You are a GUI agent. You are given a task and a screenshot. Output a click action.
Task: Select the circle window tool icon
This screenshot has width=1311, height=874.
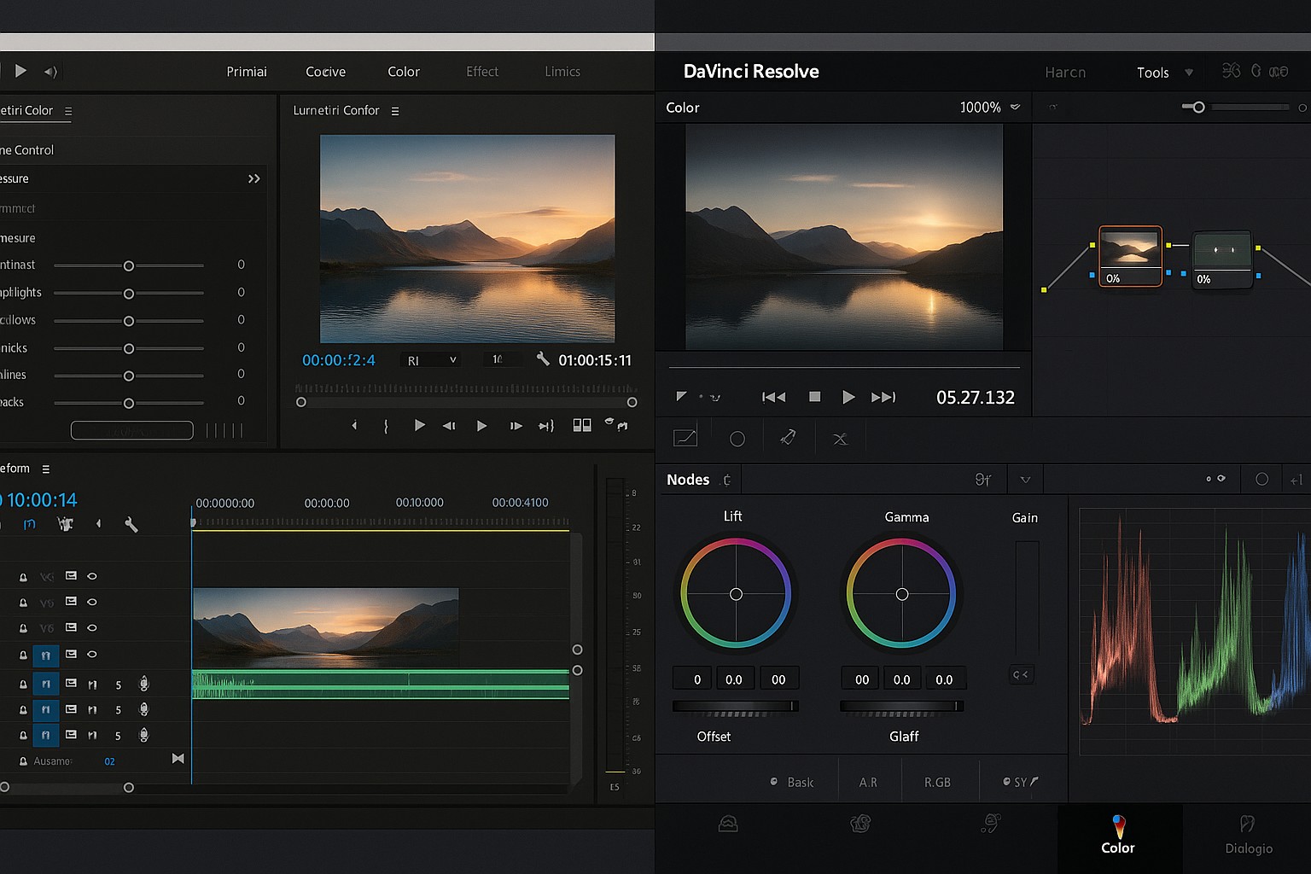click(x=737, y=439)
